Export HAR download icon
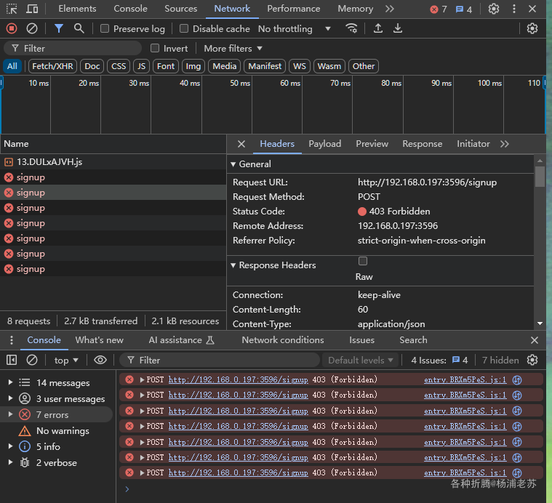 pyautogui.click(x=398, y=28)
